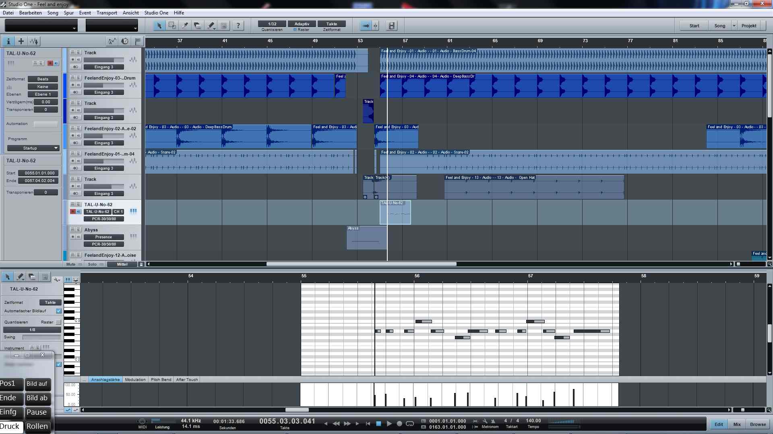This screenshot has width=773, height=434.
Task: Open the tempo track clock icon
Action: click(x=125, y=41)
